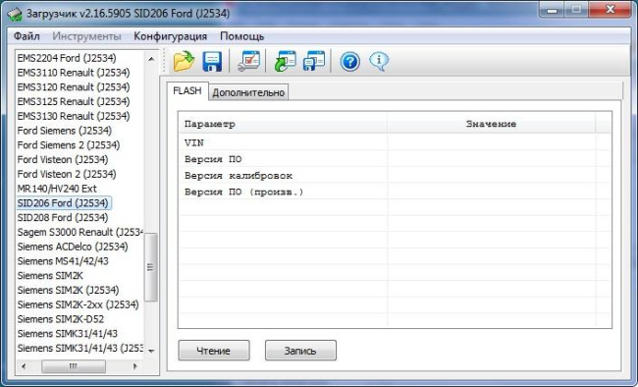Screen dimensions: 638x387
Task: Click the read from ECU green arrow icon
Action: point(285,62)
